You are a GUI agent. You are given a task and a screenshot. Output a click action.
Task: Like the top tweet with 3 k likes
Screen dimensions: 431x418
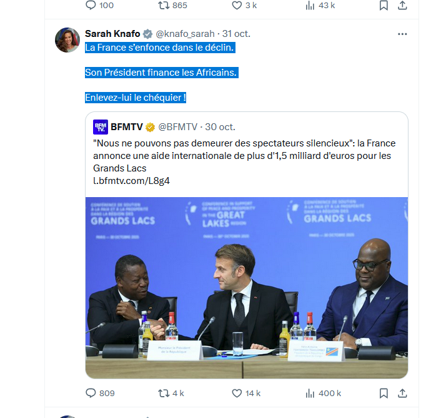237,5
